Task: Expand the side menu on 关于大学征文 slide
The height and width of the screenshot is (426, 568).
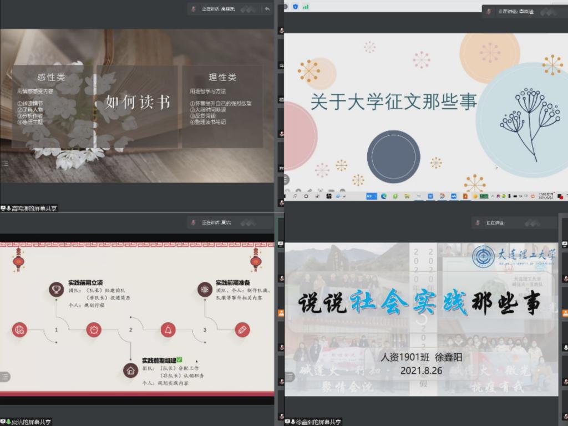Action: [x=286, y=180]
